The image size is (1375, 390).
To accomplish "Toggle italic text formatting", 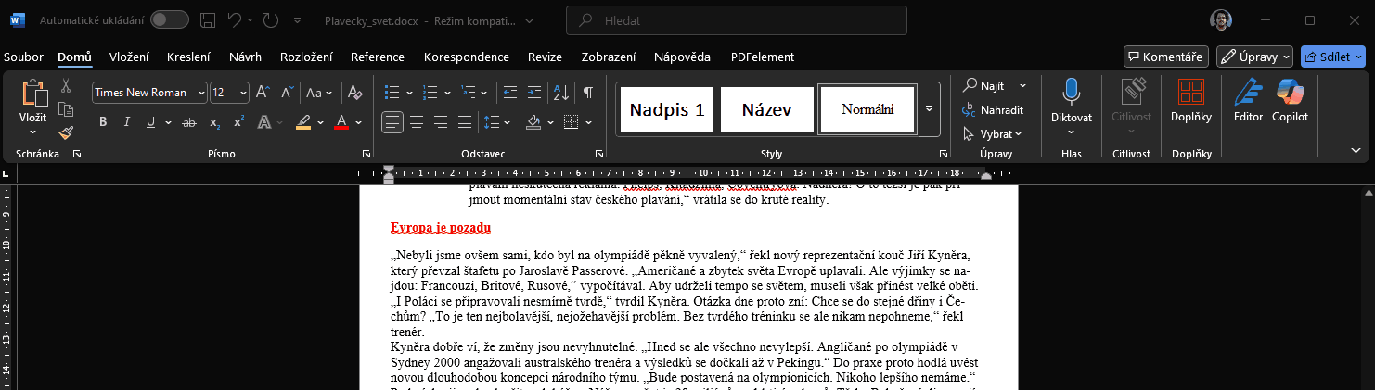I will point(125,122).
